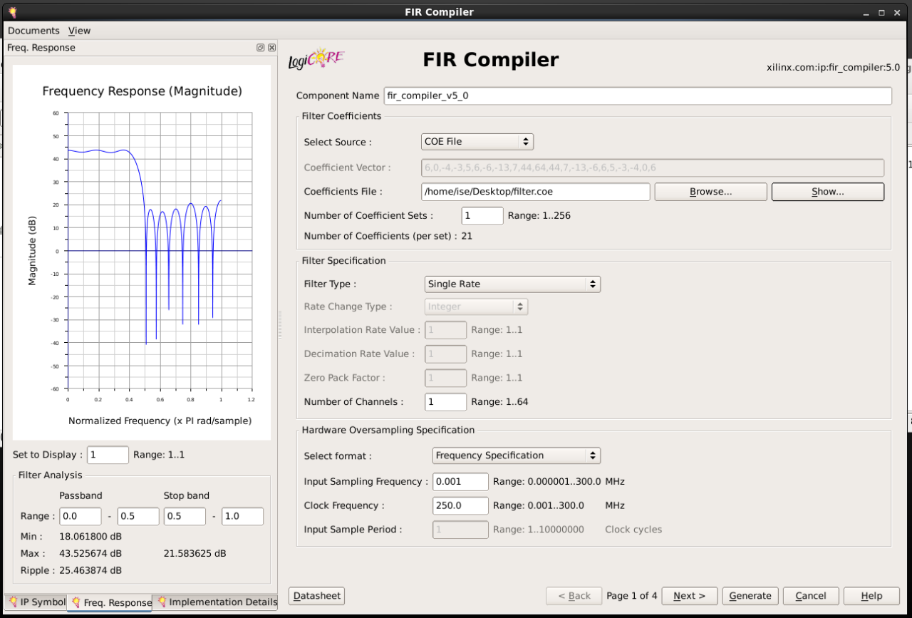
Task: Click the 'xilinx.com:ip:fir_compiler:5.0' text
Action: [833, 68]
